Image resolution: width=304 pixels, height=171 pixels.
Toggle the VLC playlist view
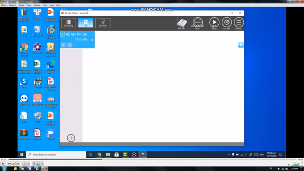point(34,164)
